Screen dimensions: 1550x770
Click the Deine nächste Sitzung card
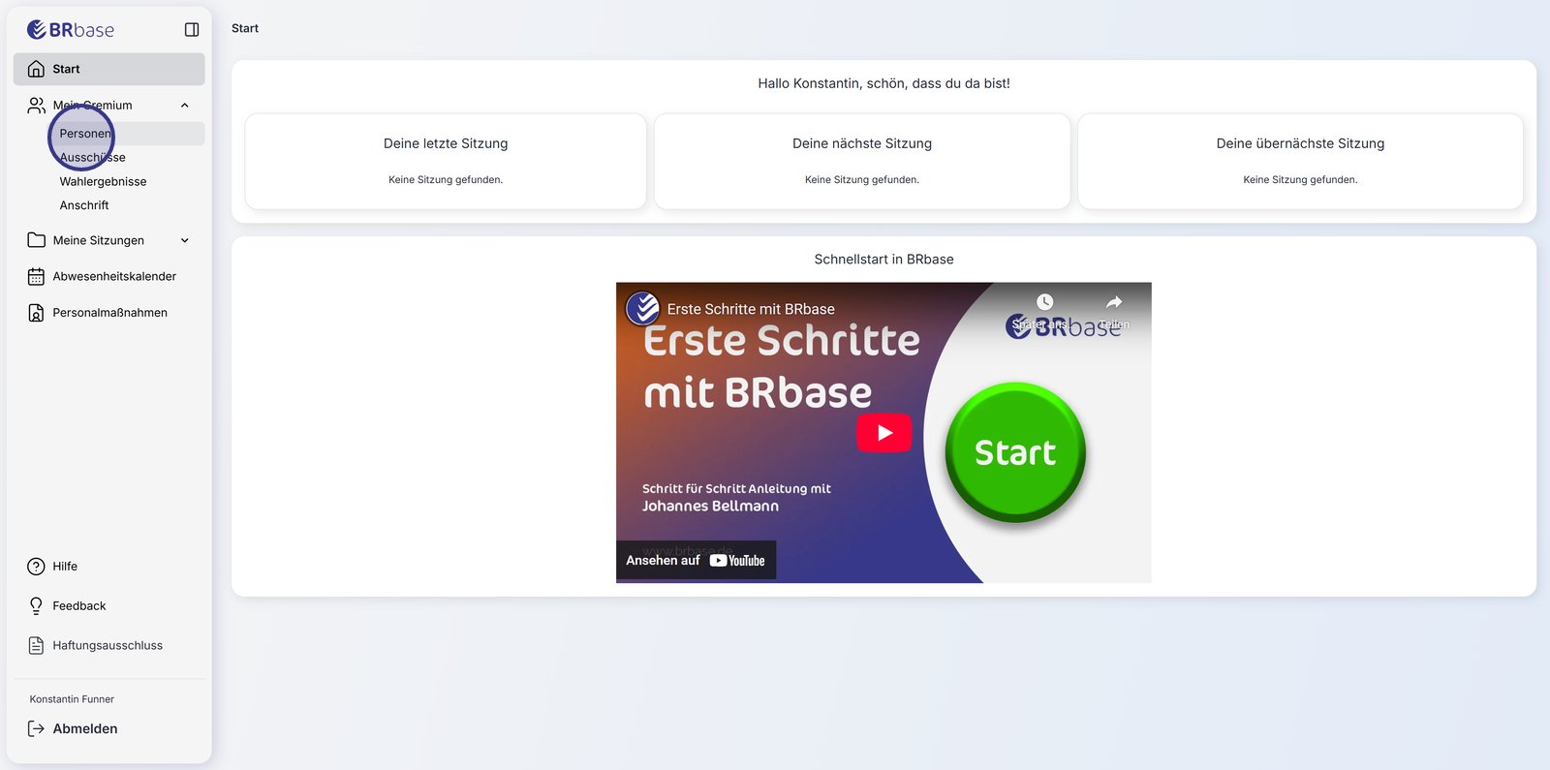862,161
